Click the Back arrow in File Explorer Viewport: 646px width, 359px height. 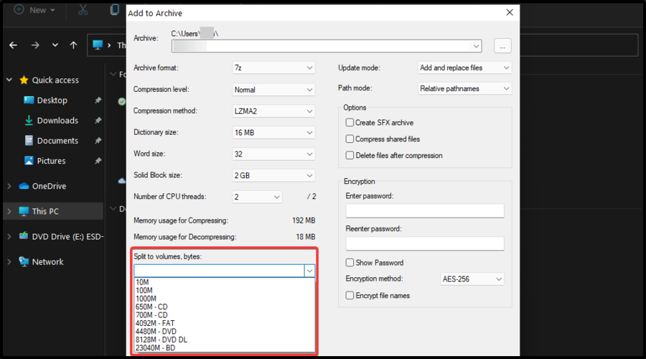13,45
